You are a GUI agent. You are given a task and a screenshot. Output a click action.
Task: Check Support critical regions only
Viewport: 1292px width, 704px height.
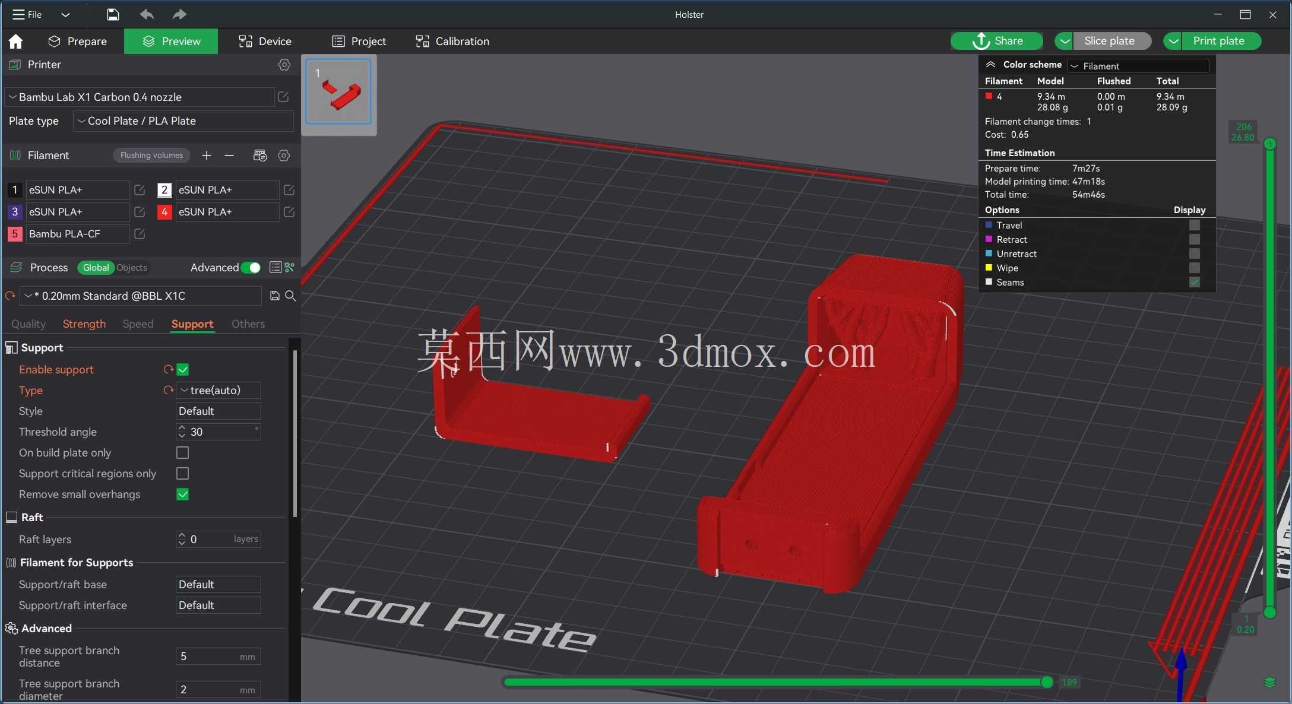tap(183, 474)
